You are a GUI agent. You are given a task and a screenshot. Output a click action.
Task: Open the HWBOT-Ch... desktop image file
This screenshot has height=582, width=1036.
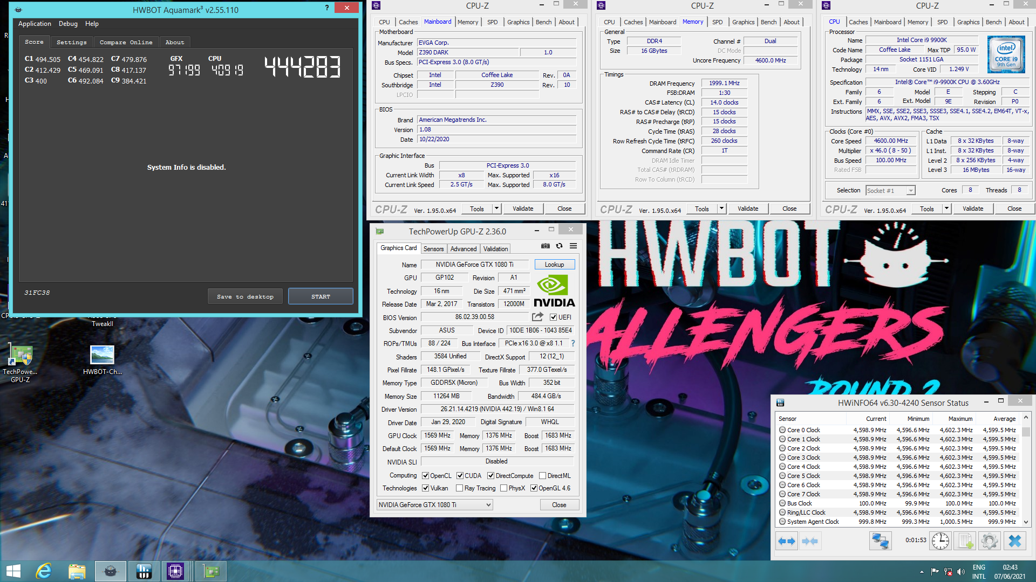tap(103, 360)
